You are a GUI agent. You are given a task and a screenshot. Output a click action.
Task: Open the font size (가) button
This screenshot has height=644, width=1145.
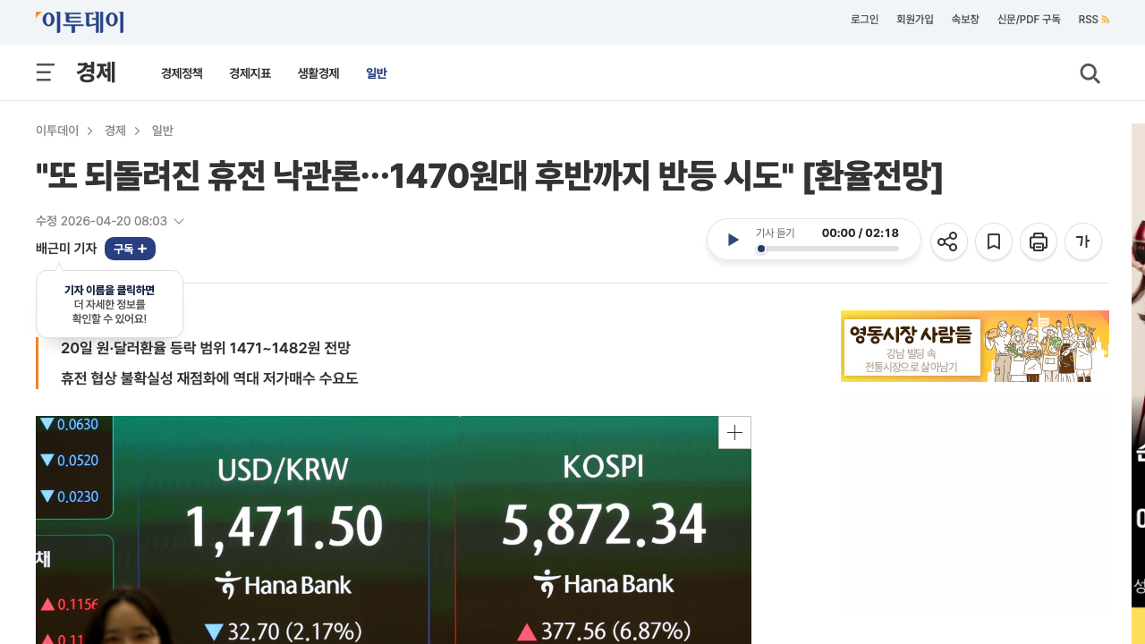coord(1082,241)
